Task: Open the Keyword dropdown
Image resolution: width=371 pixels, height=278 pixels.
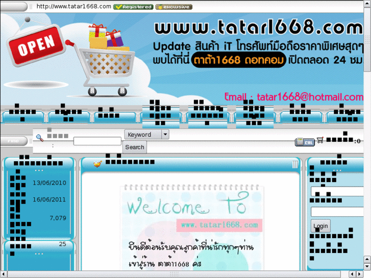Action: click(x=146, y=135)
